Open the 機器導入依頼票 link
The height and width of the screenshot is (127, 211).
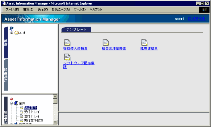(x=75, y=49)
